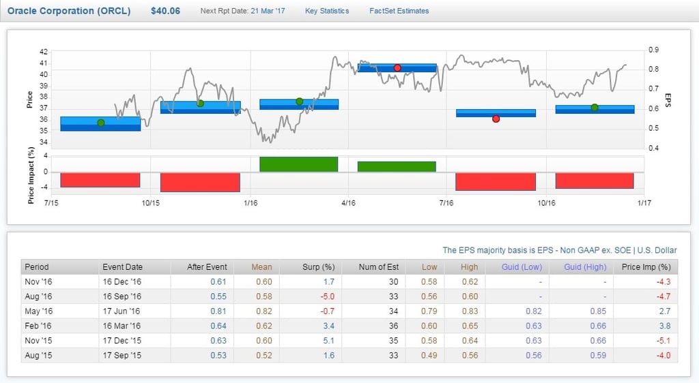Click the red price impact bar after 10/16
The height and width of the screenshot is (383, 699).
pos(595,181)
